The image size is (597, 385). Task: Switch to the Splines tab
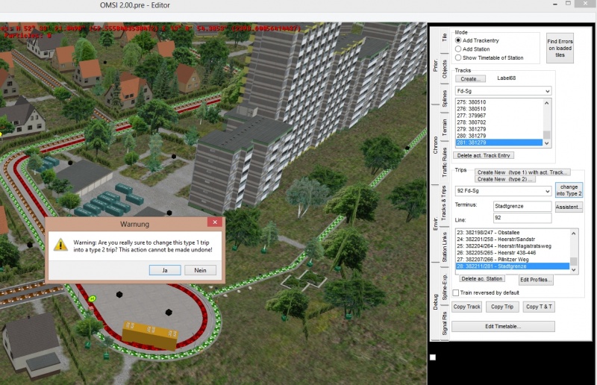[446, 98]
